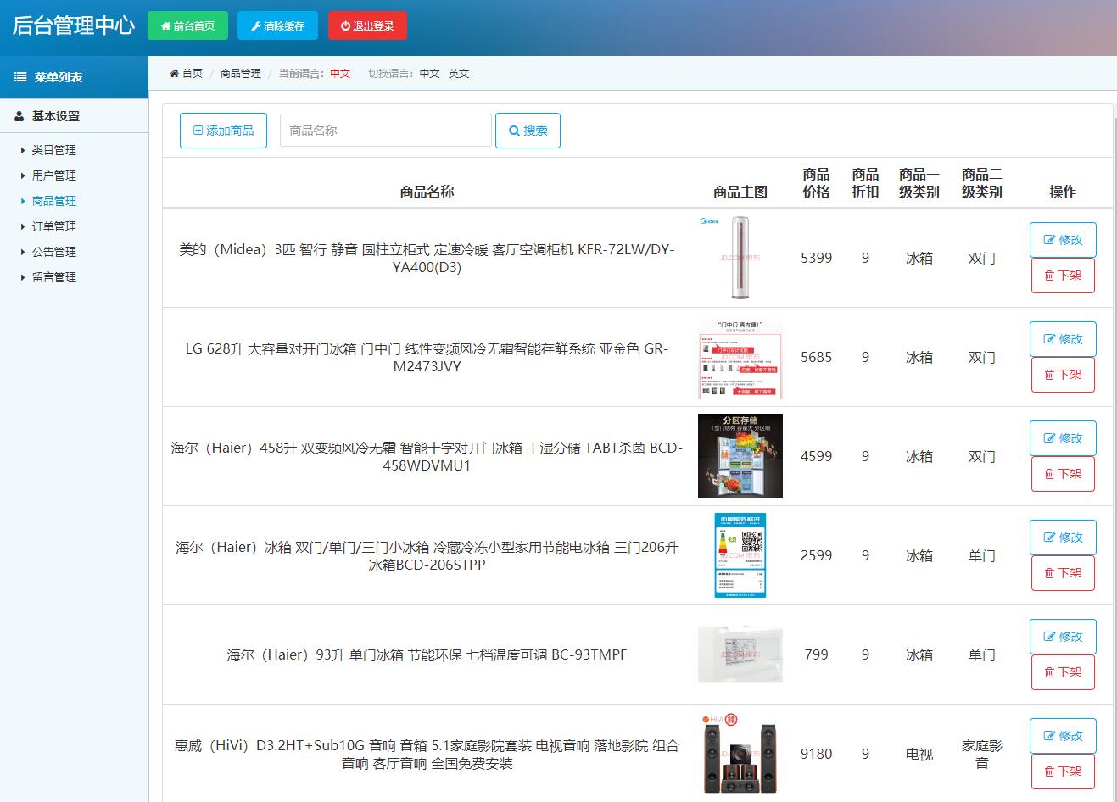Click the user icon beside 基本设置
The height and width of the screenshot is (802, 1117).
click(x=20, y=116)
